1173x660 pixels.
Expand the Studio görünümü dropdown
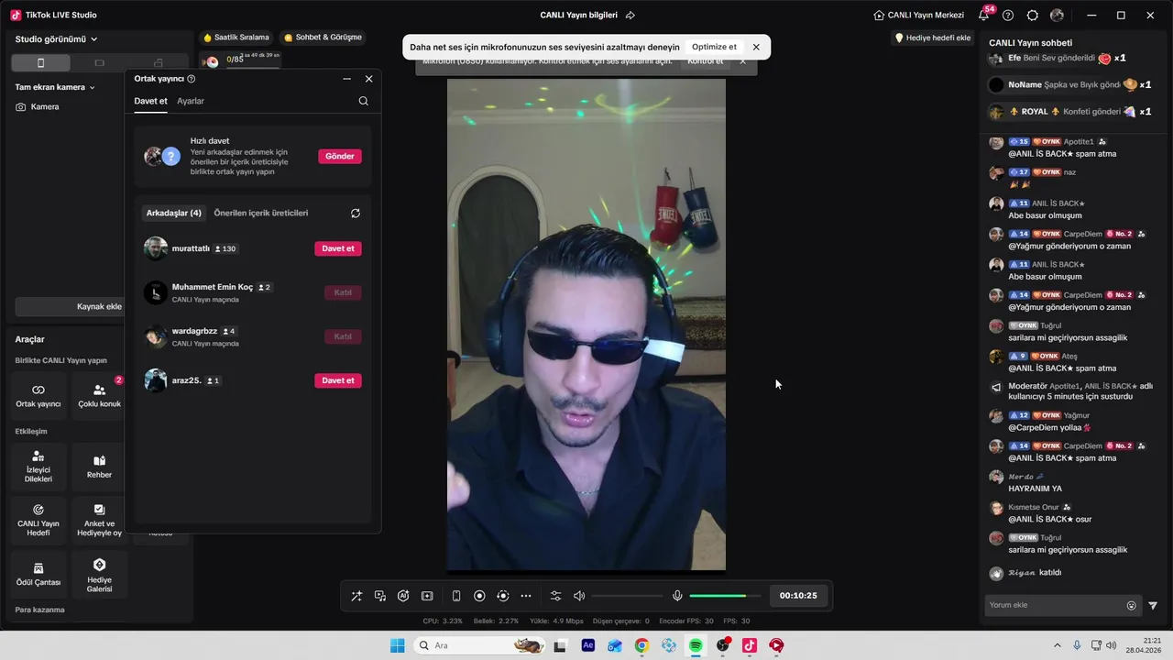click(x=57, y=39)
